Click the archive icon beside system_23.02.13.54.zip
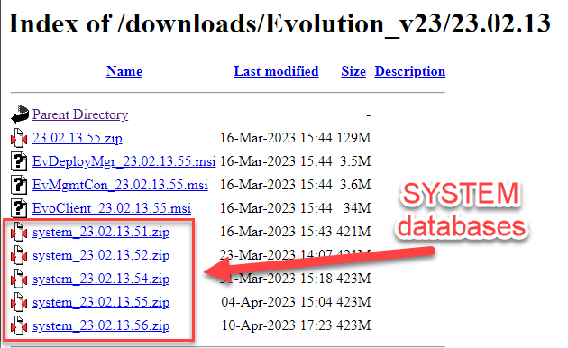This screenshot has height=348, width=568. pyautogui.click(x=19, y=279)
